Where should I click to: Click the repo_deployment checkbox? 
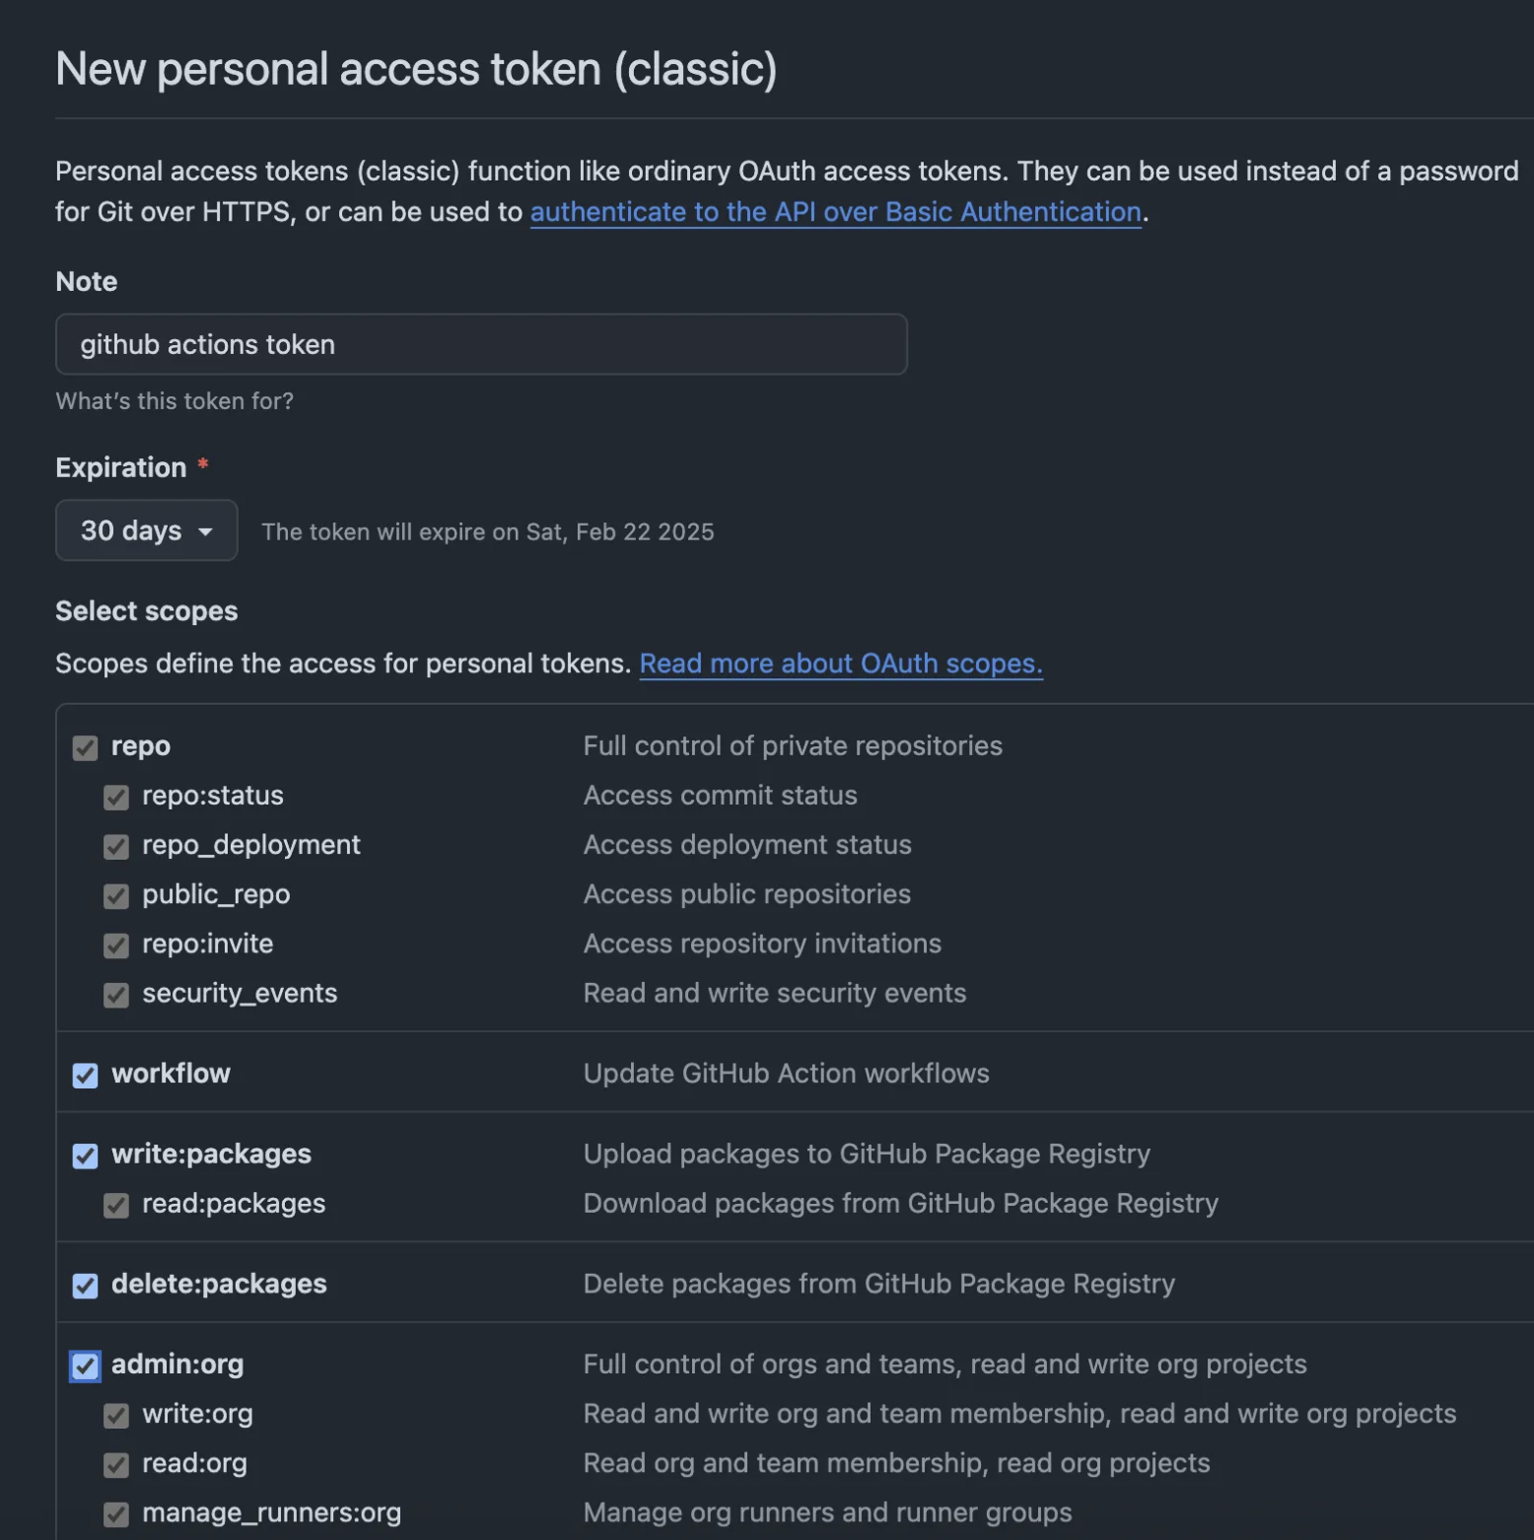coord(116,847)
